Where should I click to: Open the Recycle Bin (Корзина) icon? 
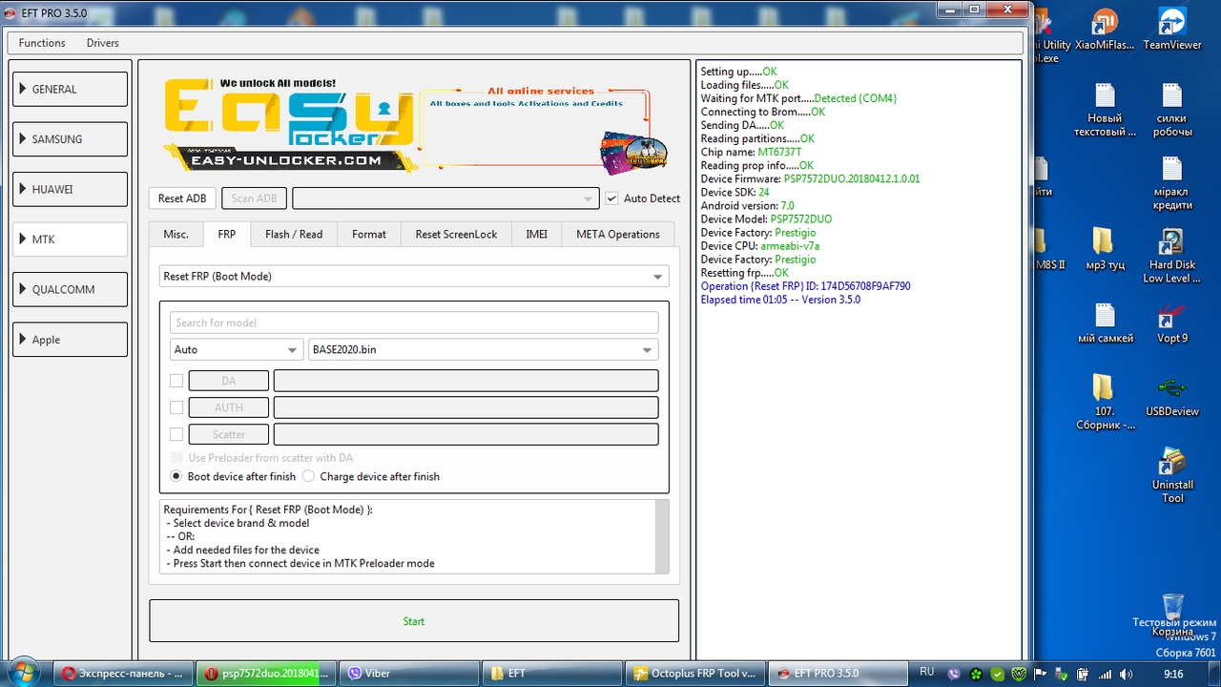coord(1172,614)
